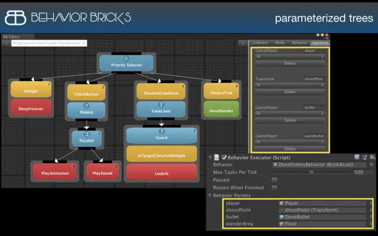Click the bullet name field in Blackboard
The height and width of the screenshot is (236, 378).
click(x=314, y=107)
